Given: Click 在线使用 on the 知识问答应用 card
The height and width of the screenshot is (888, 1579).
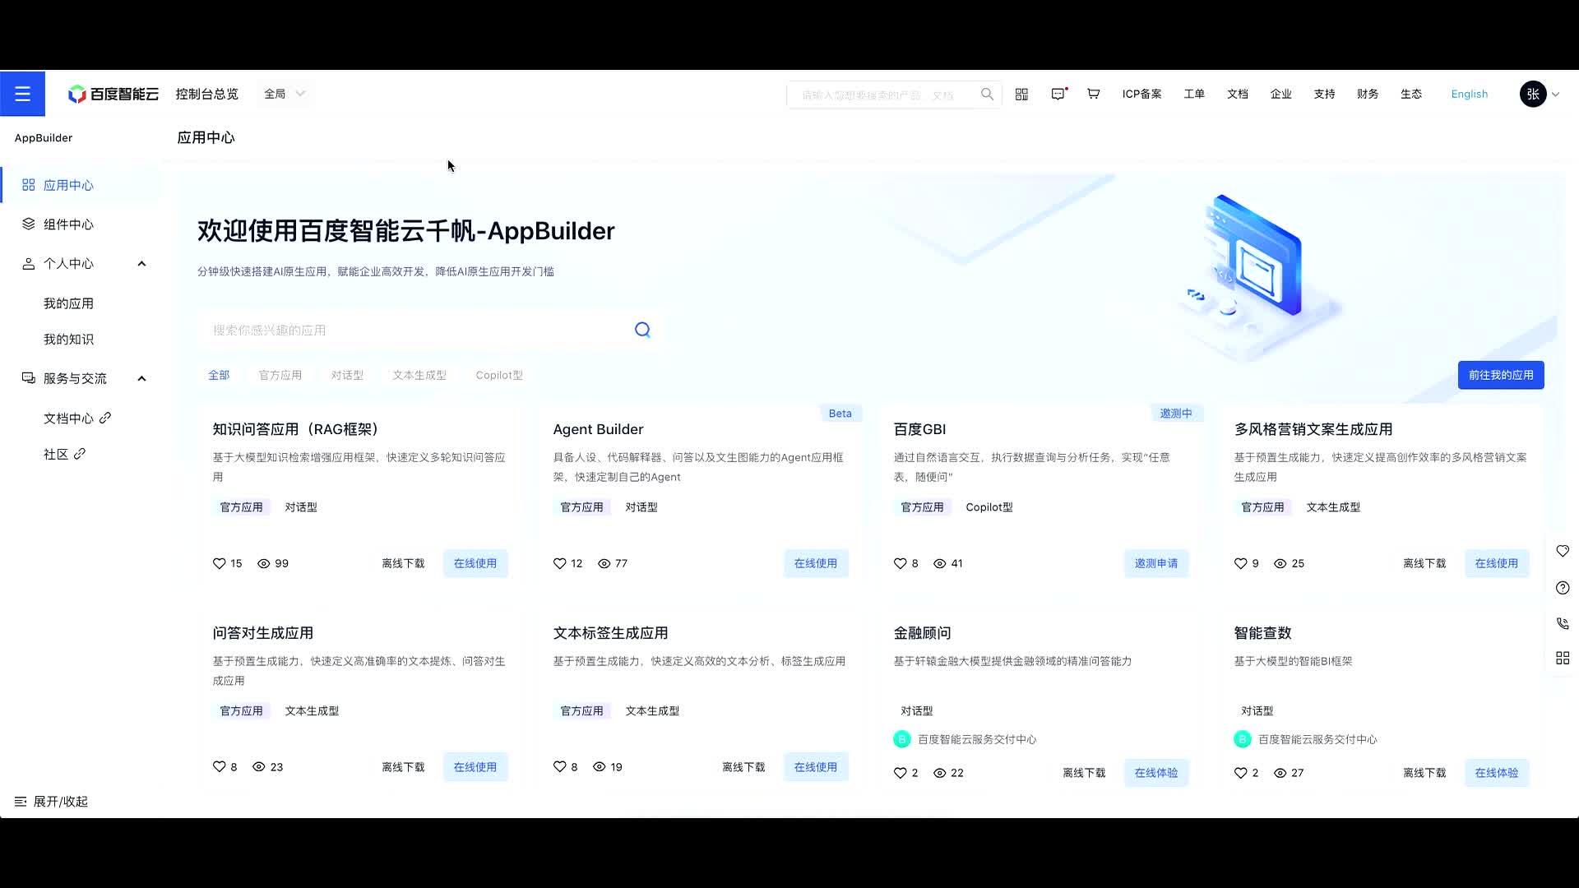Looking at the screenshot, I should [475, 563].
